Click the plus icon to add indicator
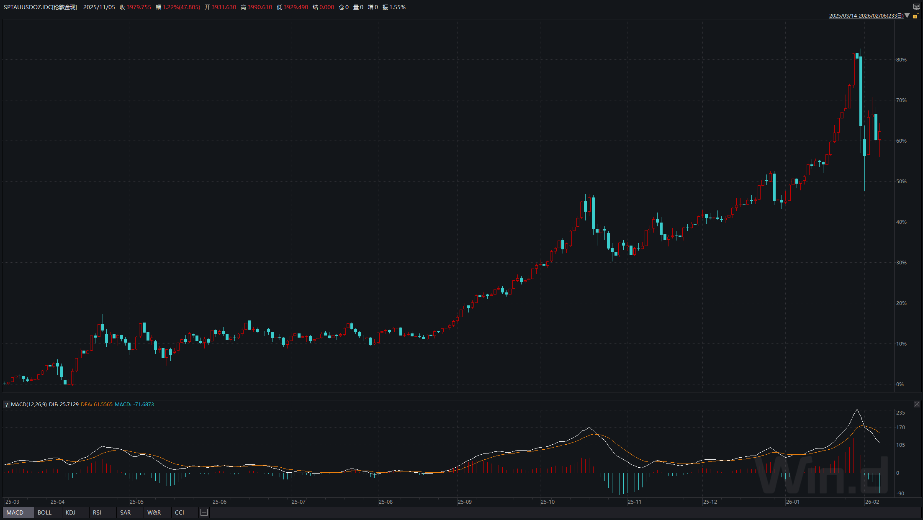Image resolution: width=923 pixels, height=520 pixels. [x=204, y=512]
